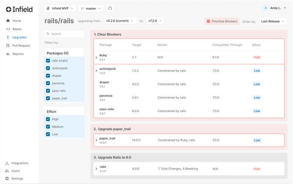Click the paper_trail package name
The image size is (293, 184).
(107, 139)
